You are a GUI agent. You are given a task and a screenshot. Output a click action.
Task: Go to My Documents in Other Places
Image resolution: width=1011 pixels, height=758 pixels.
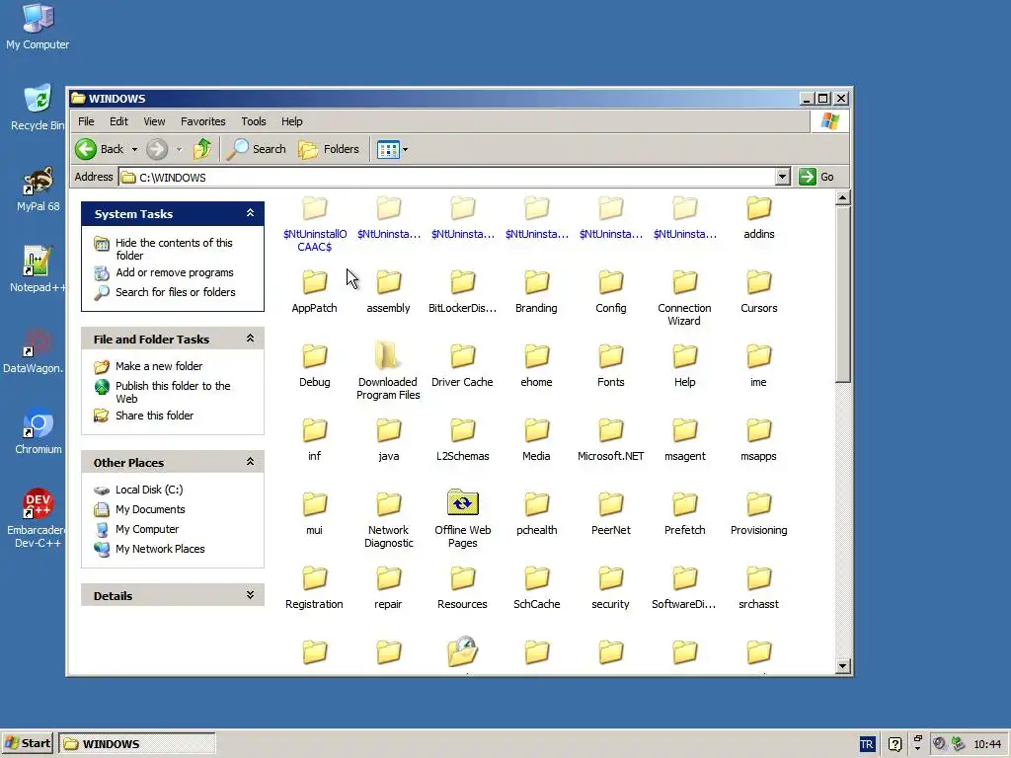(150, 509)
